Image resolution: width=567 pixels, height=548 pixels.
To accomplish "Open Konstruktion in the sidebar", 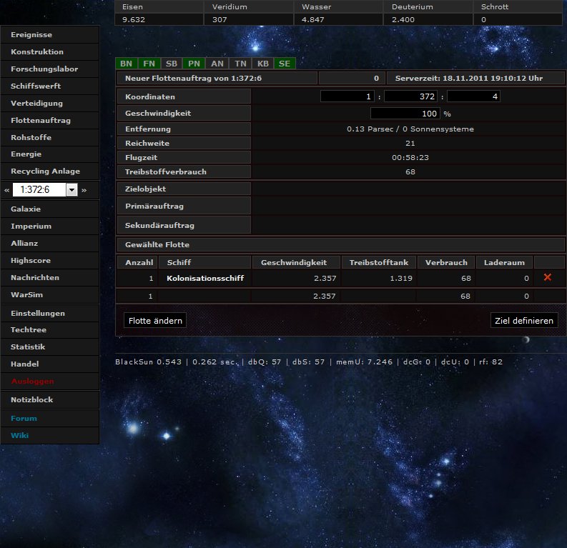I will click(x=50, y=52).
